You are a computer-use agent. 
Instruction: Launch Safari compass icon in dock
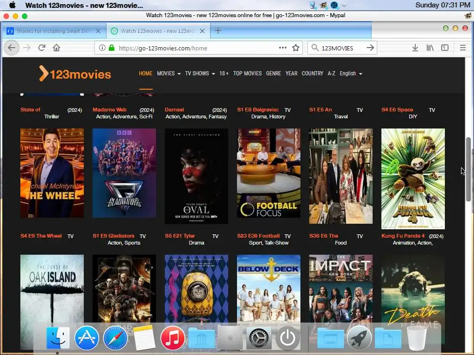(115, 338)
